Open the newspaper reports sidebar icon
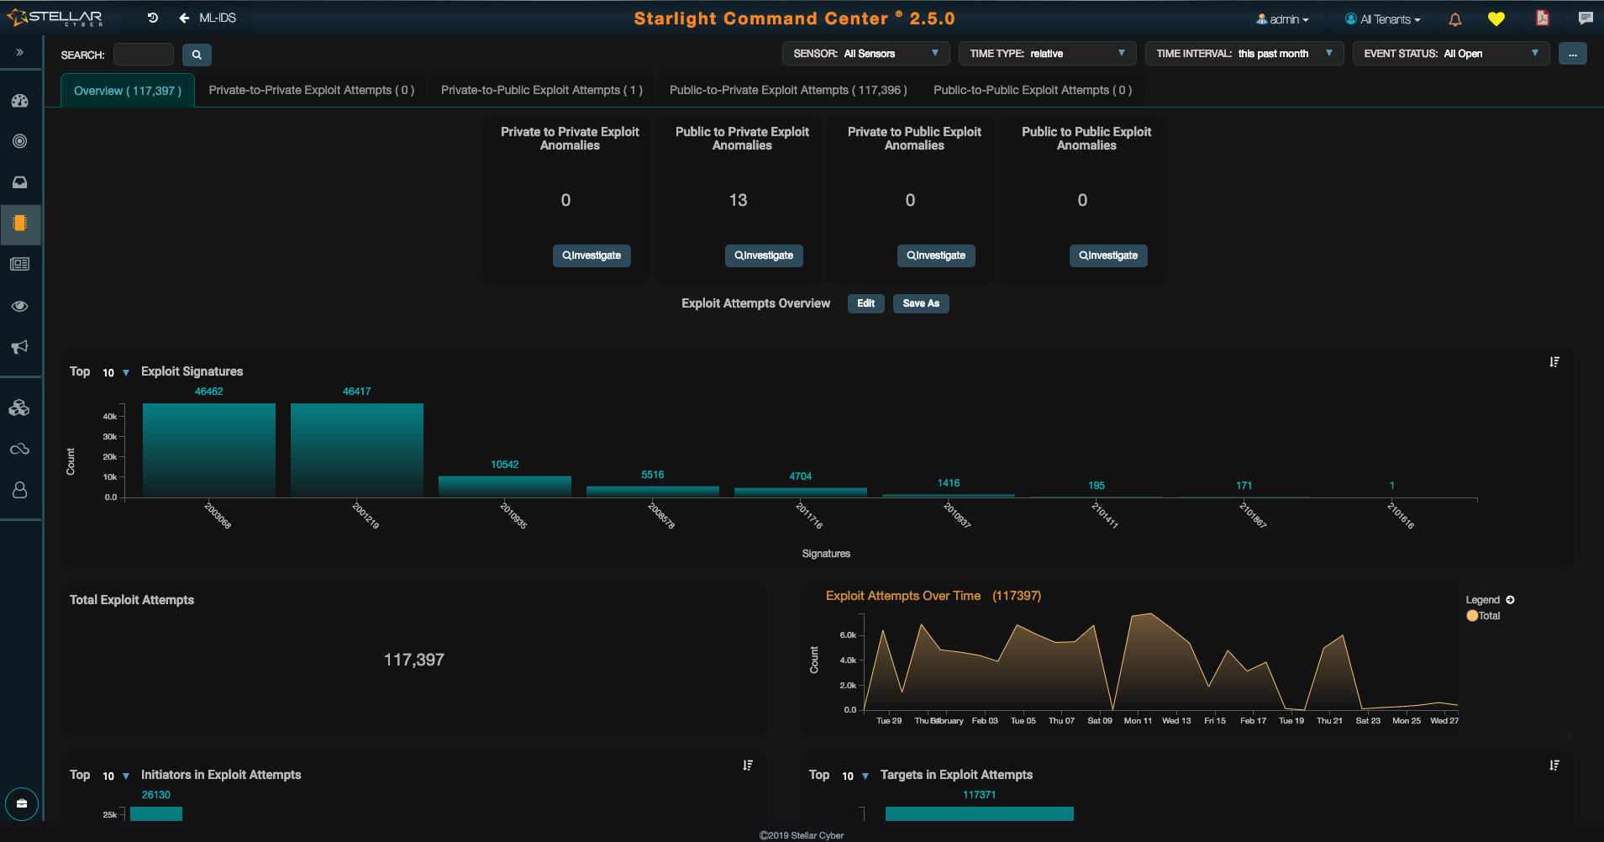 tap(20, 264)
